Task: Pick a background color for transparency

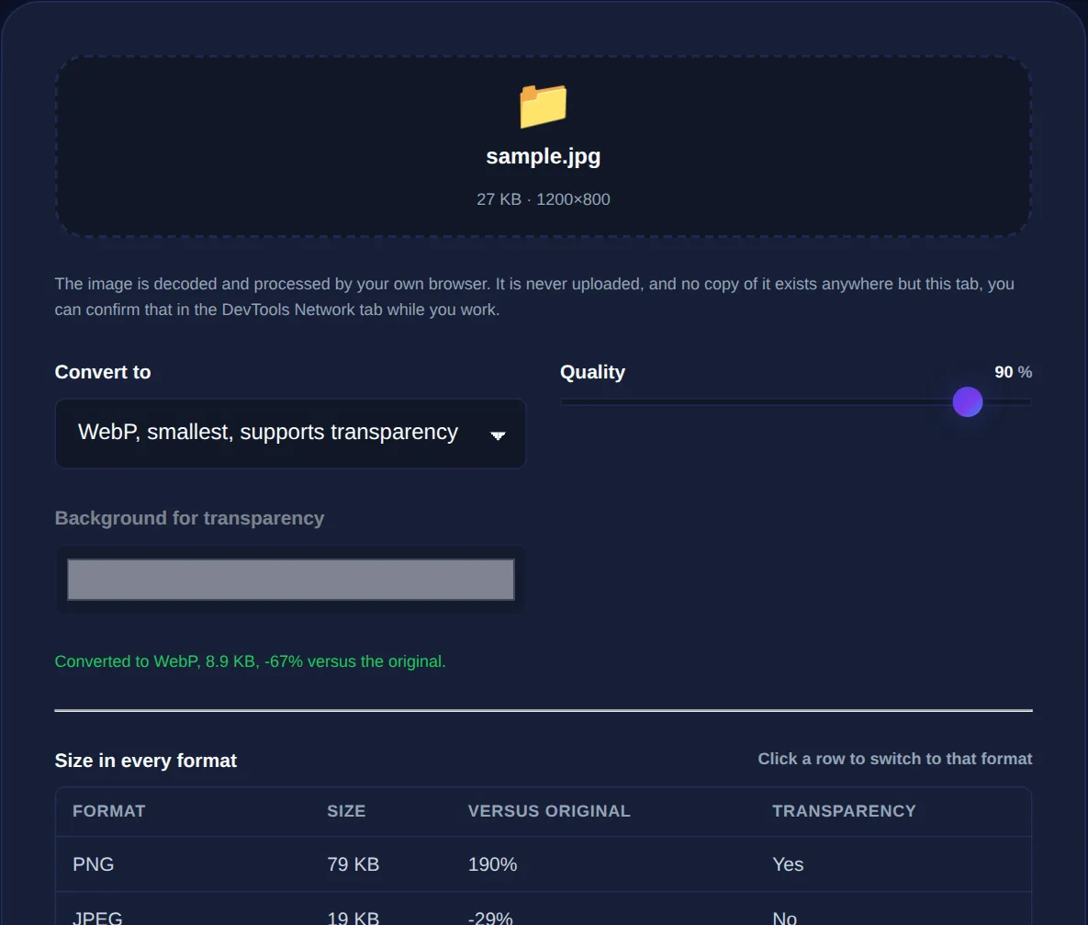Action: point(291,580)
